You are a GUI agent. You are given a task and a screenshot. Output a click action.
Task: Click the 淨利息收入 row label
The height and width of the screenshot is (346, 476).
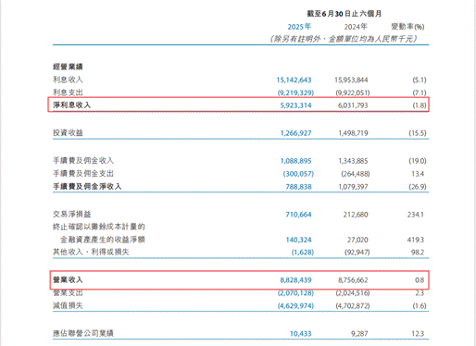(x=71, y=105)
